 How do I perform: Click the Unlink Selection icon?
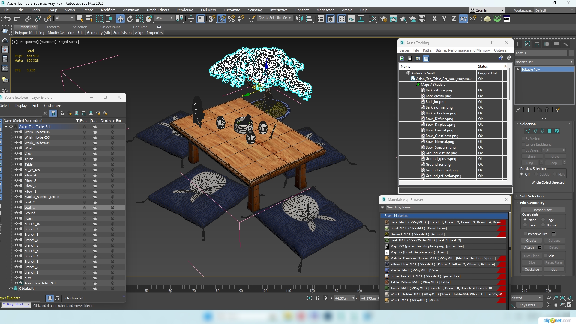point(38,19)
